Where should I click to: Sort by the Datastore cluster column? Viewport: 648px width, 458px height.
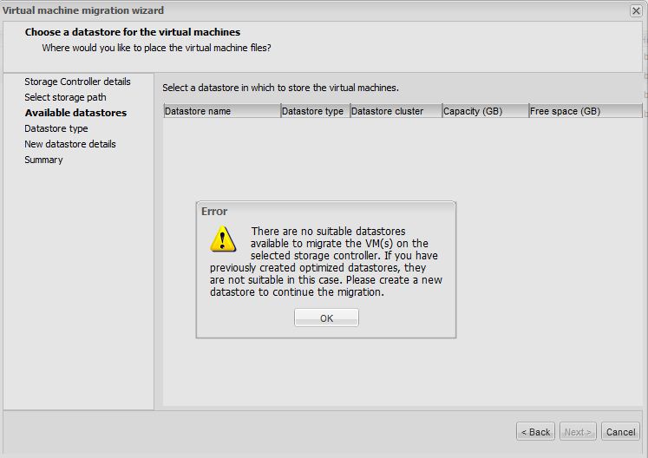tap(395, 111)
